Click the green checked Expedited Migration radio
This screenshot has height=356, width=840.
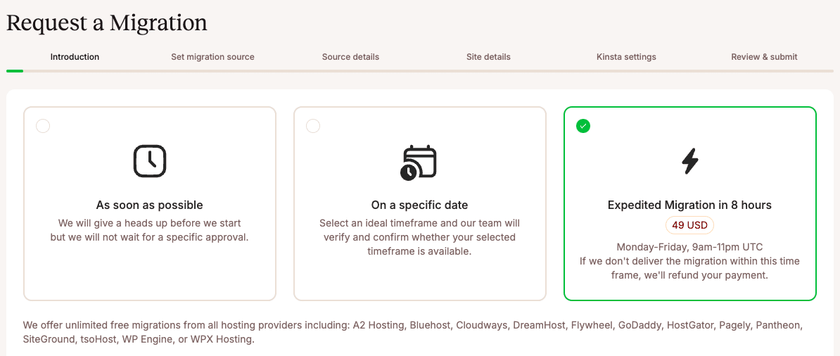[583, 126]
